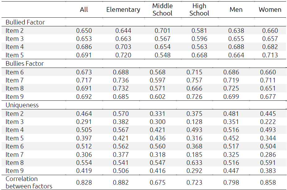Select Item 6 label under Bullies Factor
The image size is (287, 190).
[x=14, y=72]
